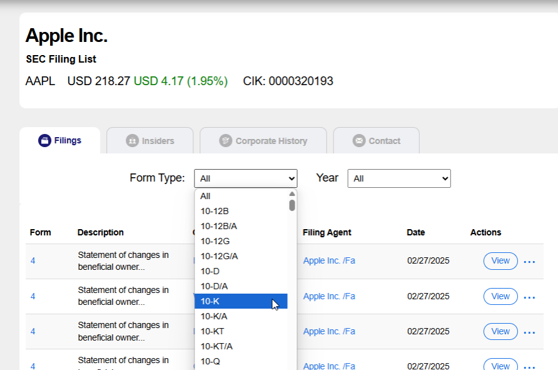Viewport: 558px width, 370px height.
Task: Select All at the top of the form list
Action: 205,196
